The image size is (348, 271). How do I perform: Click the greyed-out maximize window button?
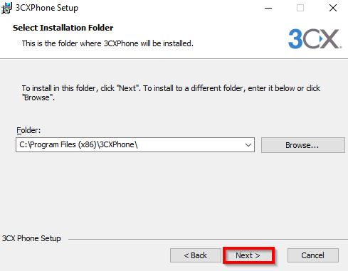(300, 8)
